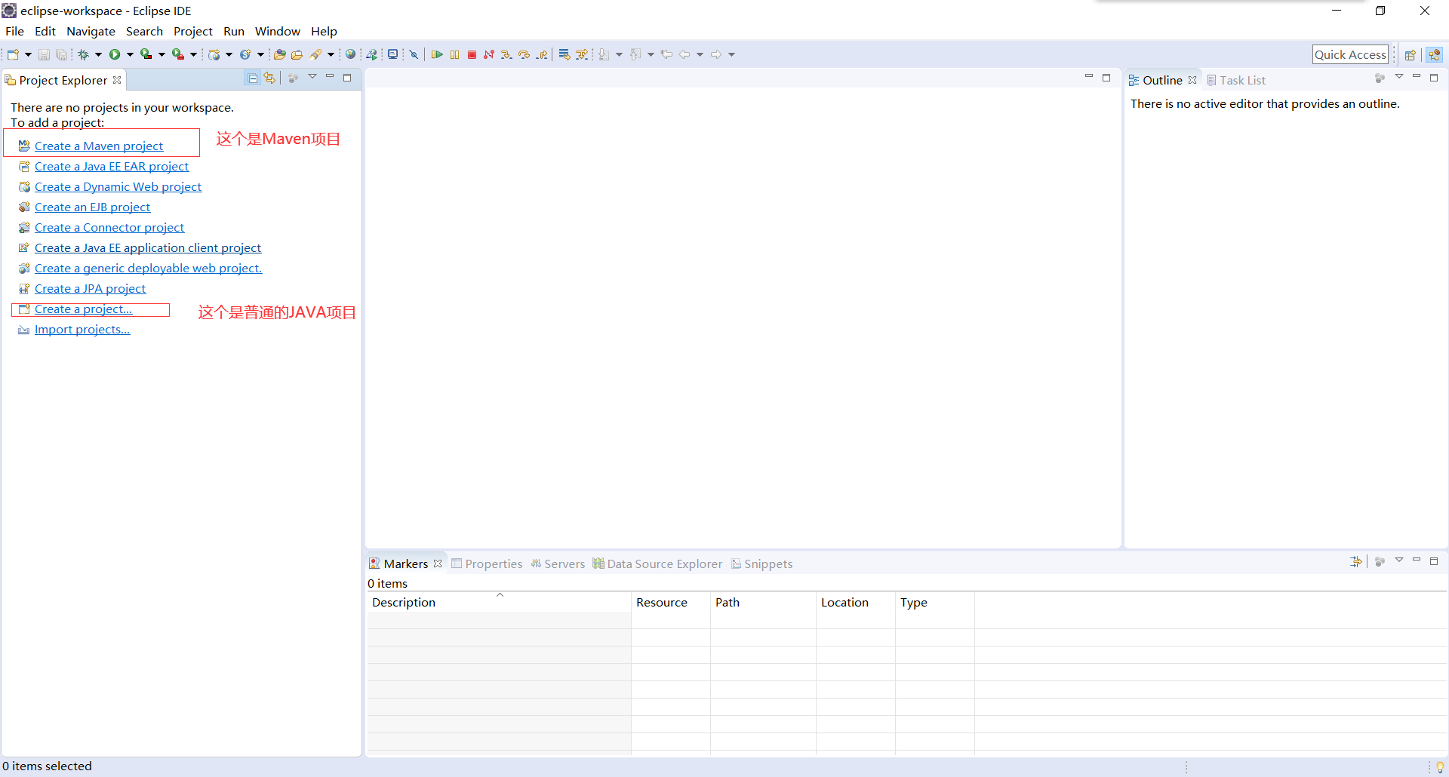Open the Run dropdown arrow
Image resolution: width=1449 pixels, height=777 pixels.
coord(130,54)
